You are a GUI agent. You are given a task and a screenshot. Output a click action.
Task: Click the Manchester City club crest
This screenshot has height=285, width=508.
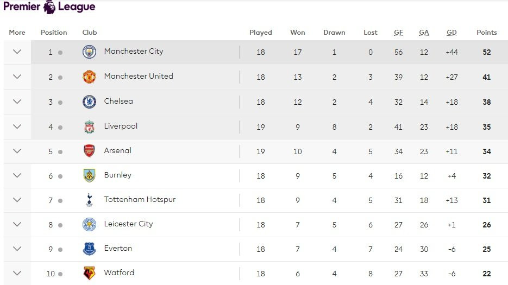coord(89,52)
